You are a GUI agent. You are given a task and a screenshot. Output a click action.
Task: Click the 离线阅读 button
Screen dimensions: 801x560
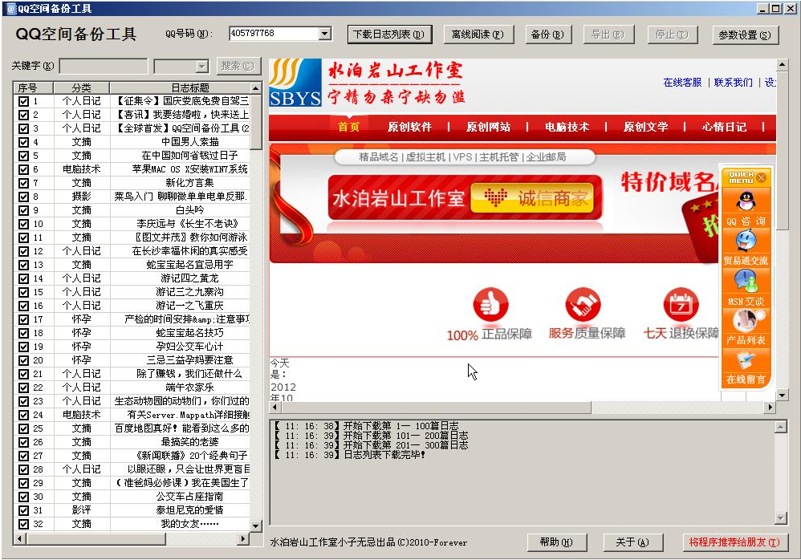pyautogui.click(x=478, y=34)
